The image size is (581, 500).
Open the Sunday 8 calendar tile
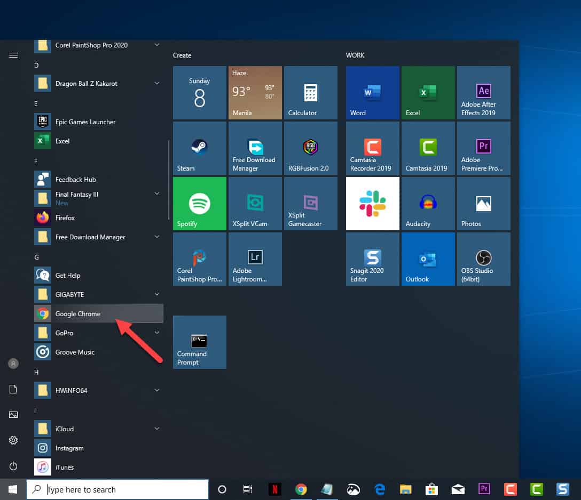point(199,92)
